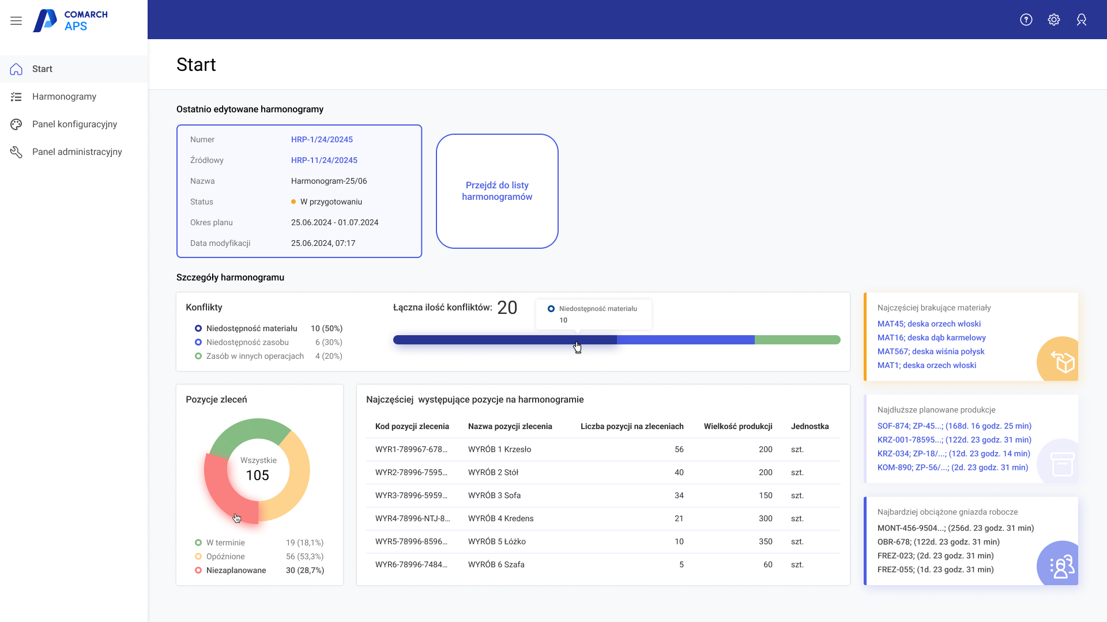Open material MAT16; deska dąb karmelowy
This screenshot has height=622, width=1107.
931,337
